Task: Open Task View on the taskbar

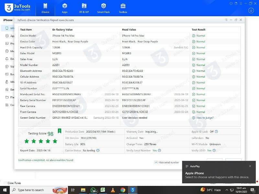Action: (x=73, y=190)
